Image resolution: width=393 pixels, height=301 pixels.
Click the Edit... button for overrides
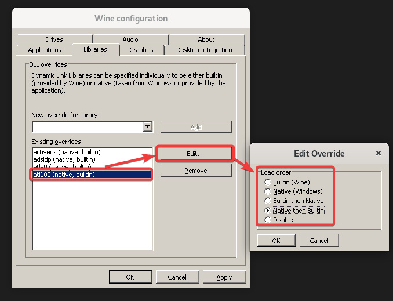(195, 153)
